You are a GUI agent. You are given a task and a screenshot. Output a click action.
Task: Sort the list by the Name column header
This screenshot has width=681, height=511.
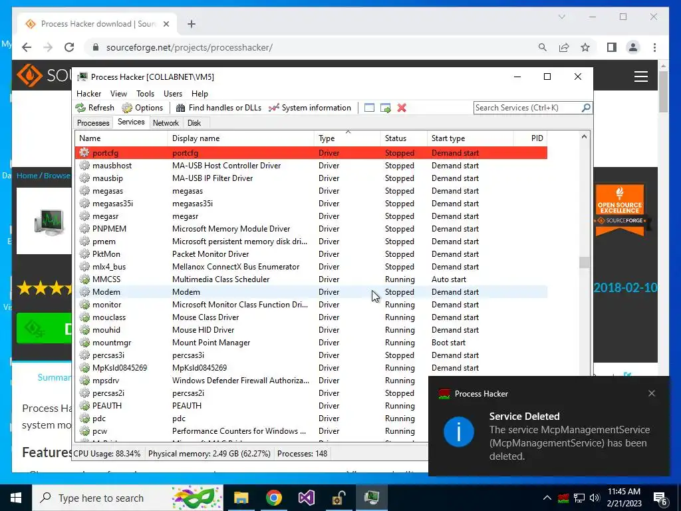click(x=121, y=138)
